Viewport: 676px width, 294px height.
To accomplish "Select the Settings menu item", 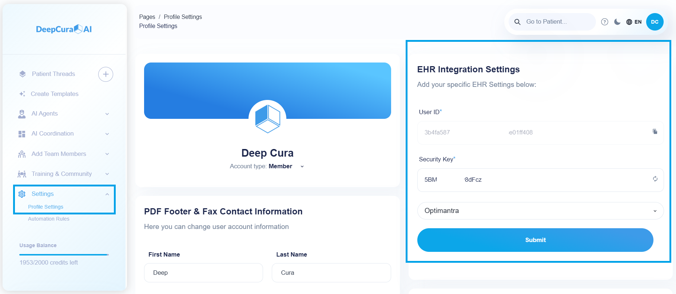I will point(43,194).
